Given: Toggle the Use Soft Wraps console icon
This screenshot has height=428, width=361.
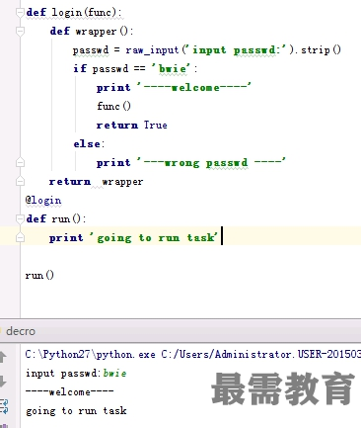Looking at the screenshot, I should pos(4,406).
